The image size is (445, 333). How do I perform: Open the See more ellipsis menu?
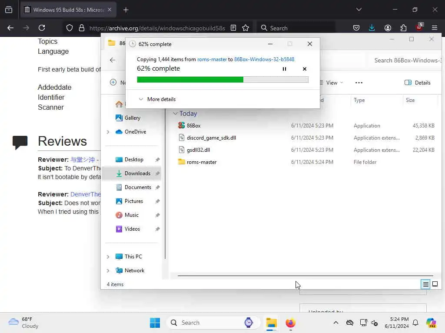click(x=359, y=83)
